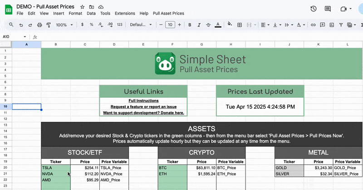
Task: Open Request a feature or report issue
Action: click(x=143, y=107)
